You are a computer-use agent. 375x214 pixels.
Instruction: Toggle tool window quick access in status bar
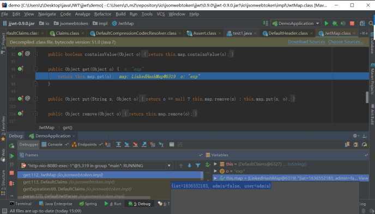tap(4, 211)
